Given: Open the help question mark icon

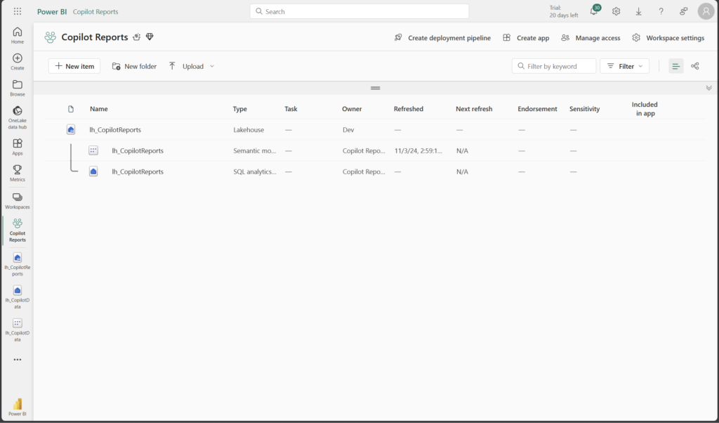Looking at the screenshot, I should 661,11.
